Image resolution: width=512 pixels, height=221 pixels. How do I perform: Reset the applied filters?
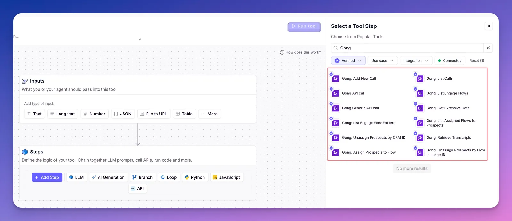coord(476,61)
